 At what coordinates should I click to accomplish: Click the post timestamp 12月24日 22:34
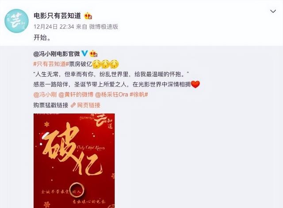click(54, 27)
